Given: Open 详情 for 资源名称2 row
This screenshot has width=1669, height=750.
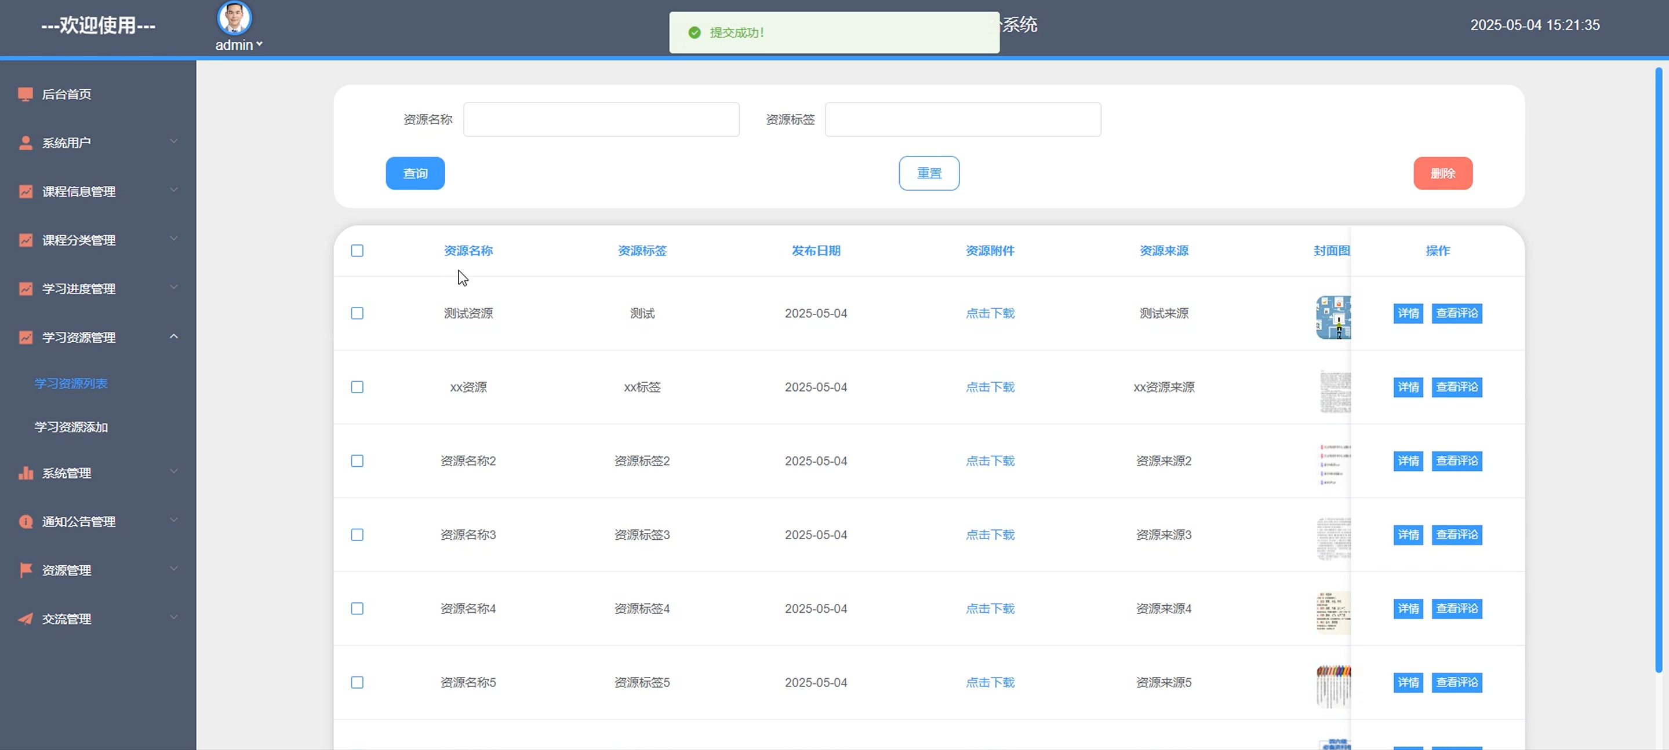Looking at the screenshot, I should tap(1408, 461).
